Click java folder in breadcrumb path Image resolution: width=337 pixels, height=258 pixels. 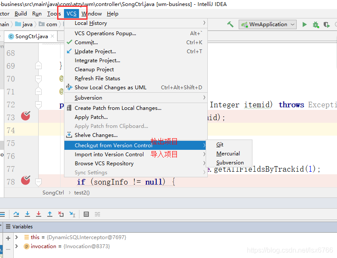(24, 24)
